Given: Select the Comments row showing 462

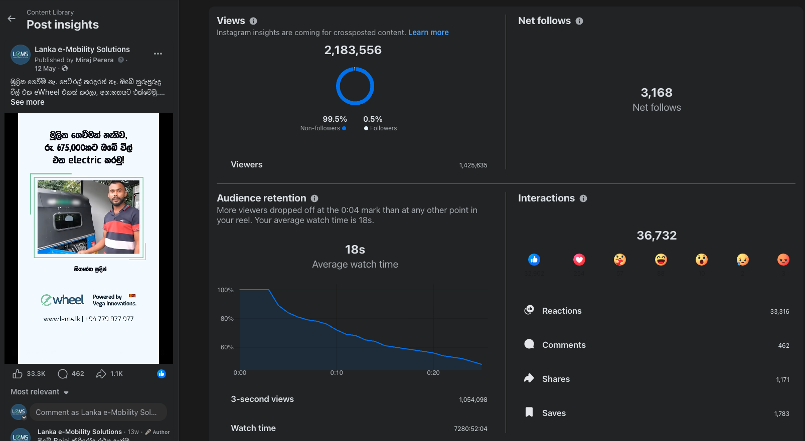Looking at the screenshot, I should click(657, 345).
